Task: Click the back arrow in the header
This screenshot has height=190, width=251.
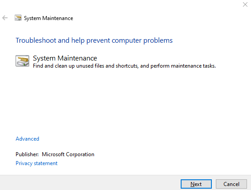Action: tap(5, 18)
